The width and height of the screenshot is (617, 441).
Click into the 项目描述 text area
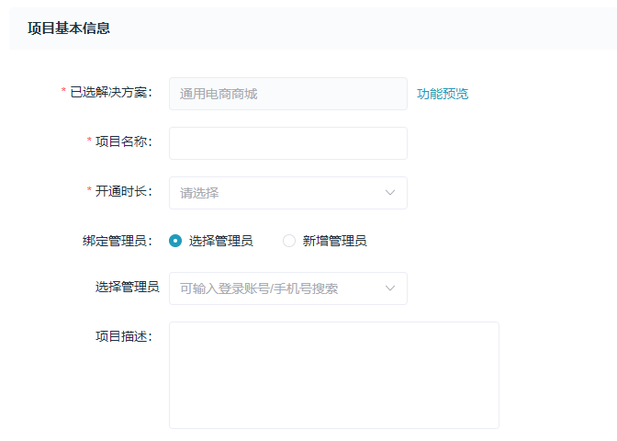[333, 375]
